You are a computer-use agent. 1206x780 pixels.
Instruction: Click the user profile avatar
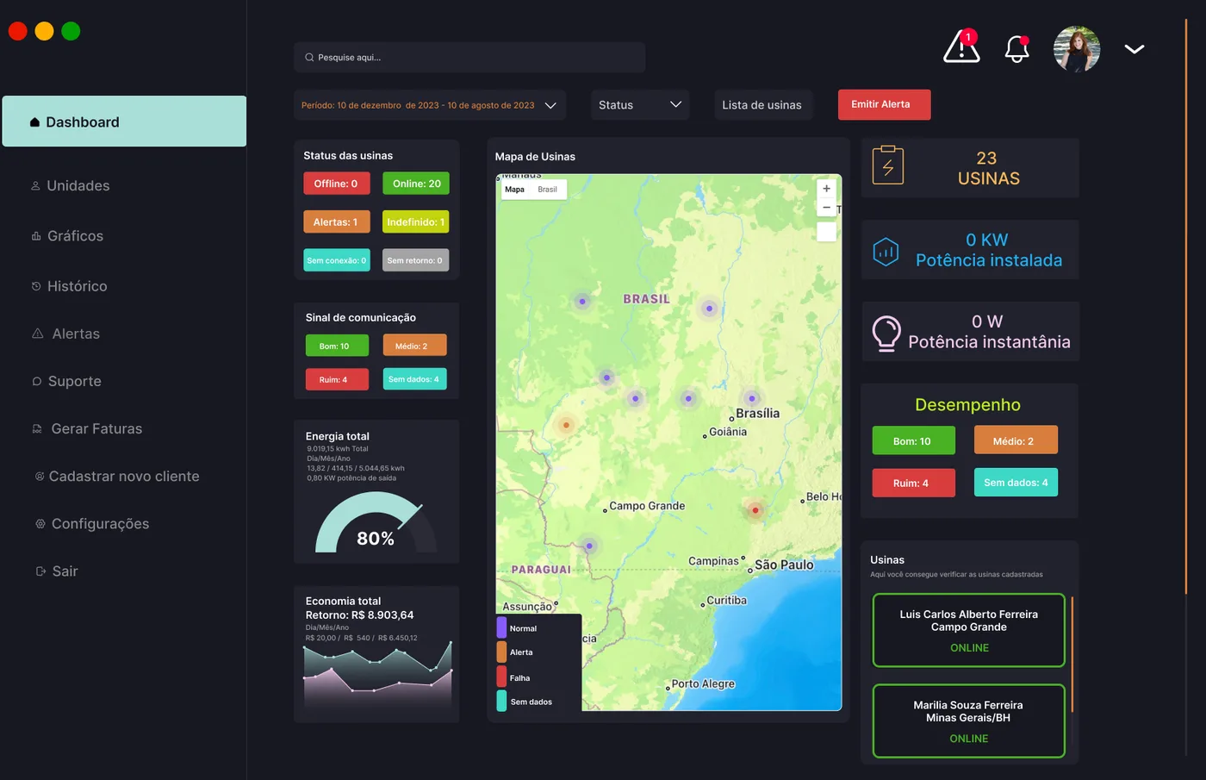(x=1077, y=49)
